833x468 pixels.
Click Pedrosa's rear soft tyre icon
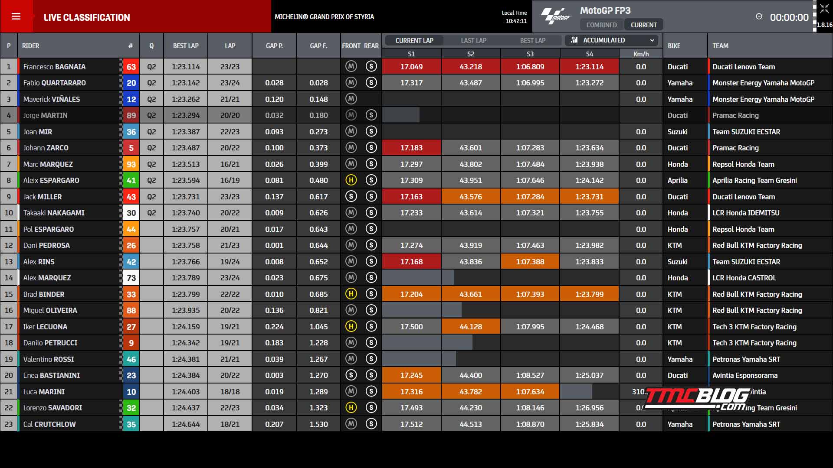[371, 245]
